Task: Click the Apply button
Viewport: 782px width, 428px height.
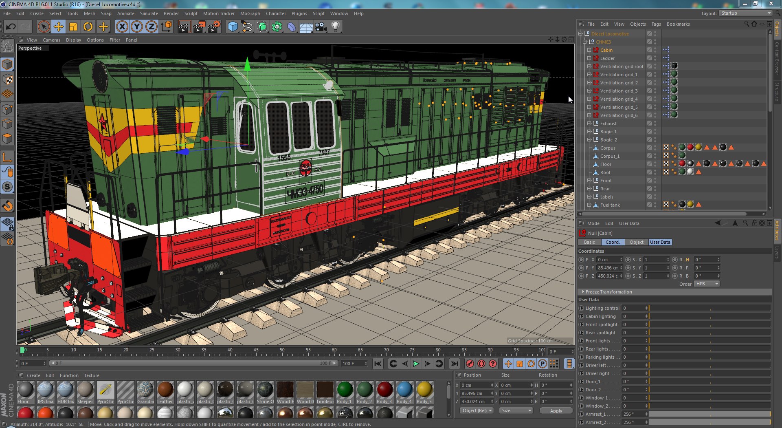Action: click(x=556, y=411)
